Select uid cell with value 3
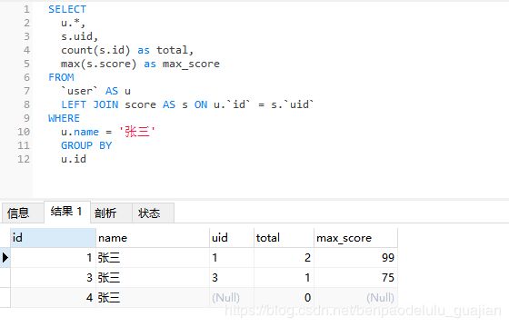The width and height of the screenshot is (509, 327). 232,278
